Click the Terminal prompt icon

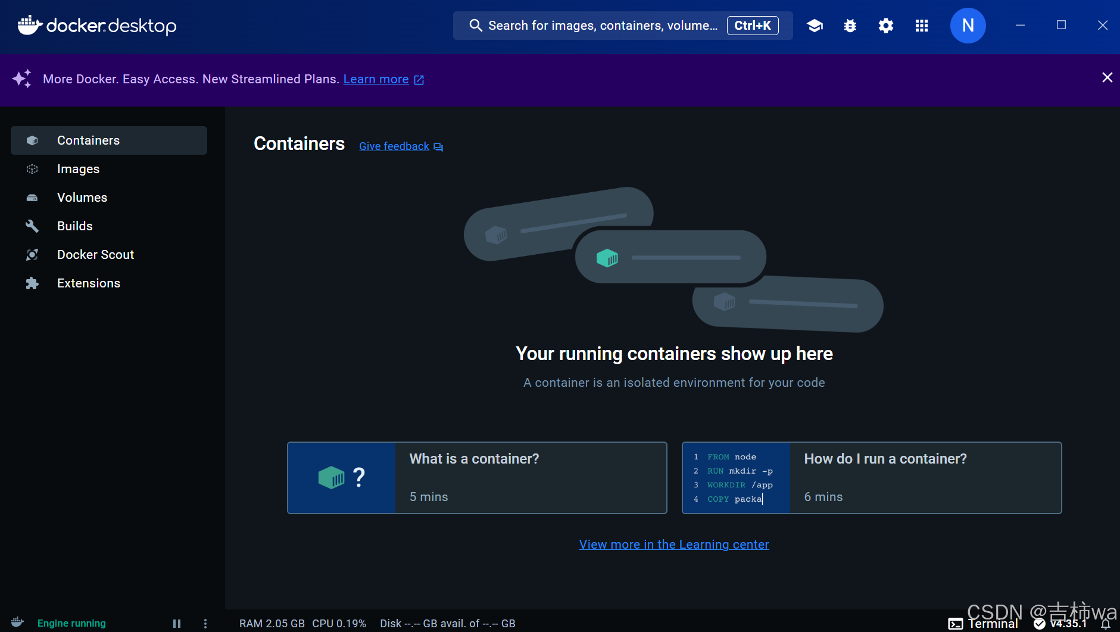[956, 624]
